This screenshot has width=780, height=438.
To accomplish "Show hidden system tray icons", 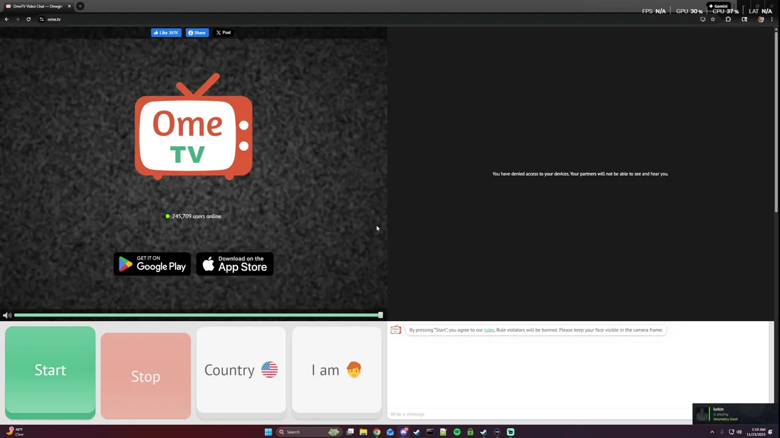I will pyautogui.click(x=712, y=432).
